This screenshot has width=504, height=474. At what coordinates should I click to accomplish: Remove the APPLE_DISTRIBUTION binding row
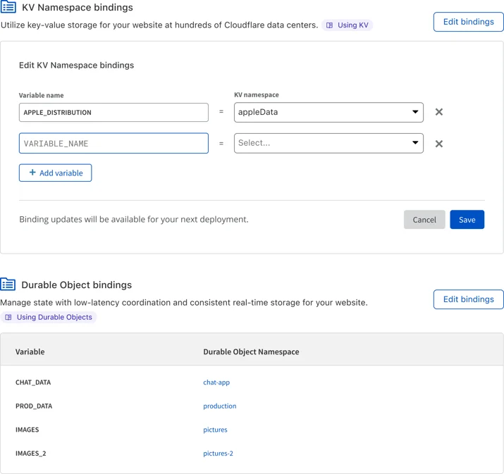(x=439, y=112)
